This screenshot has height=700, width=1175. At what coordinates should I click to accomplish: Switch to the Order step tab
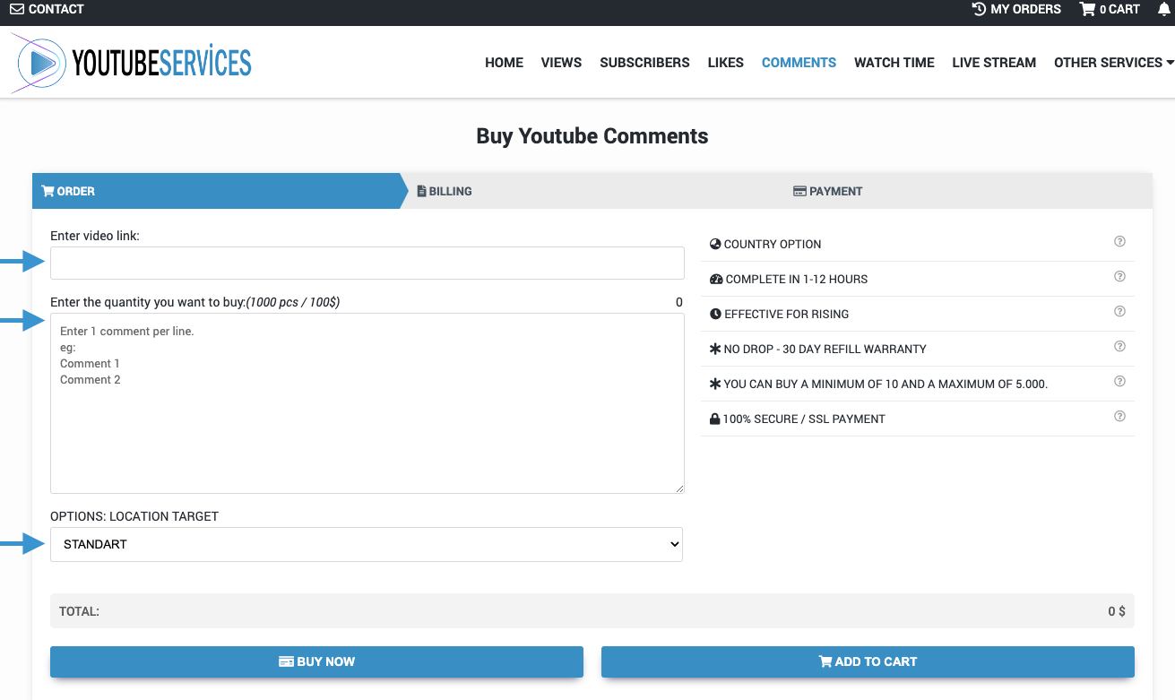tap(220, 191)
